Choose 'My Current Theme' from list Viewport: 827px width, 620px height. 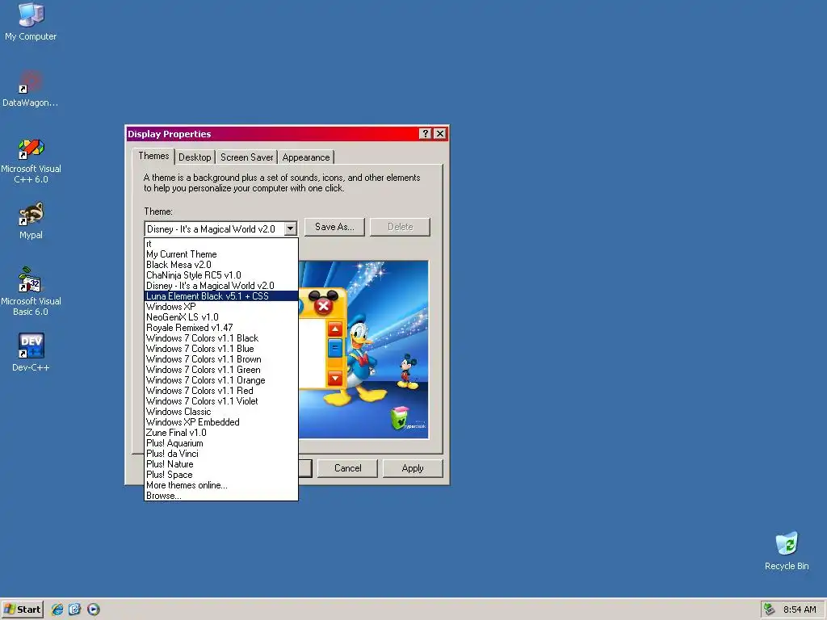(221, 254)
